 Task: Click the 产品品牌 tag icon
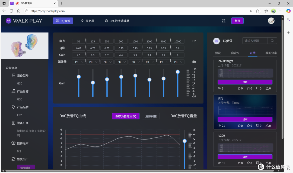pos(14,107)
